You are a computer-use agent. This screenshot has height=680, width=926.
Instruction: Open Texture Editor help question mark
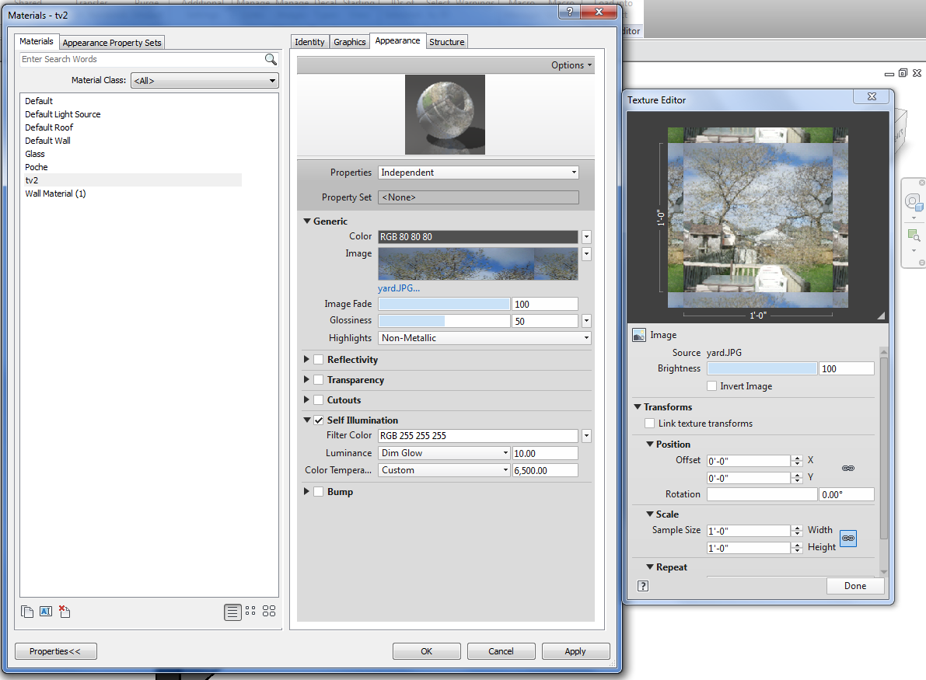643,586
